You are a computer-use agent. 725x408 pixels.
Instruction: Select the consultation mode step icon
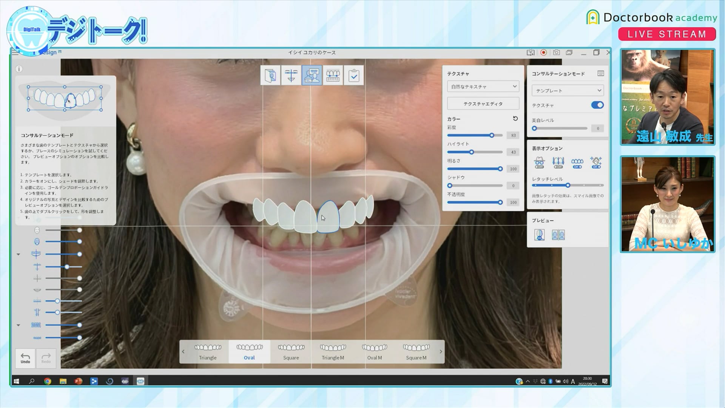[312, 76]
